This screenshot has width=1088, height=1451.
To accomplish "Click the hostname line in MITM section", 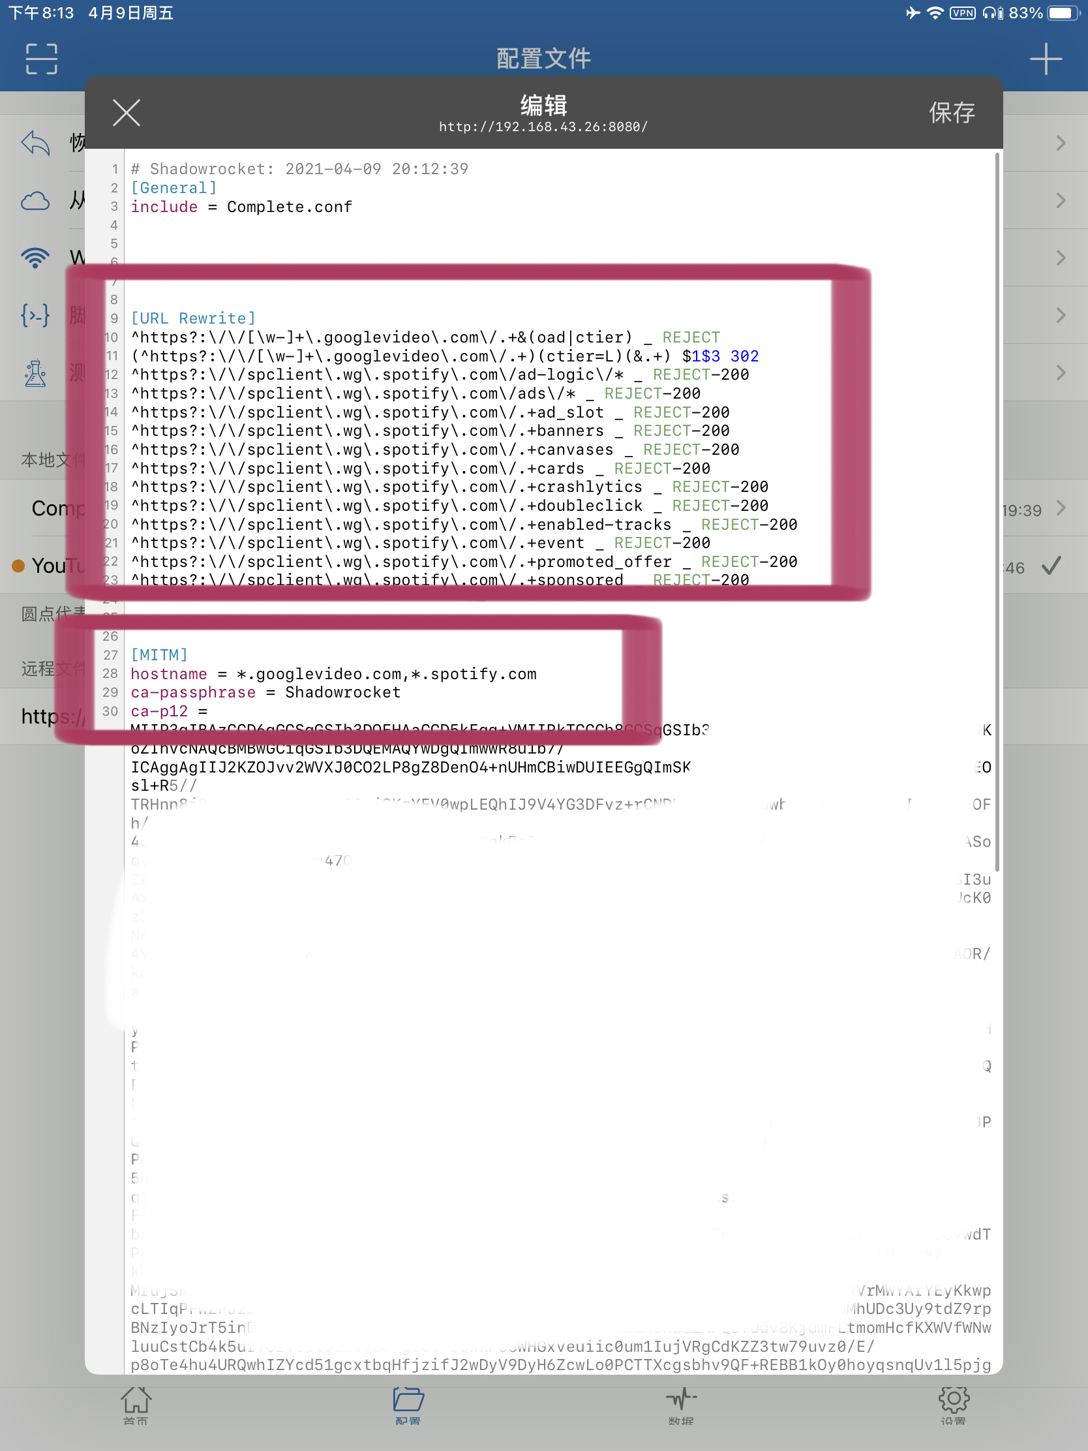I will (333, 675).
